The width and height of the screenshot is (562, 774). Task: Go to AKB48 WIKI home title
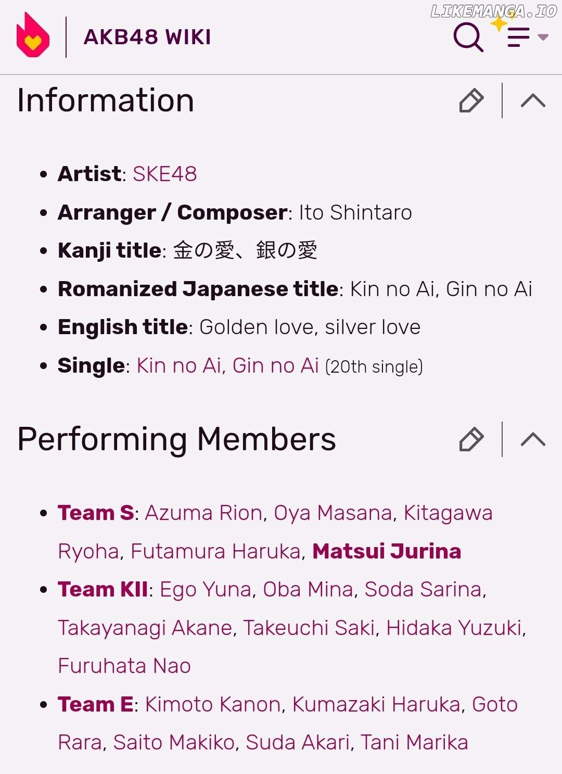[x=147, y=37]
